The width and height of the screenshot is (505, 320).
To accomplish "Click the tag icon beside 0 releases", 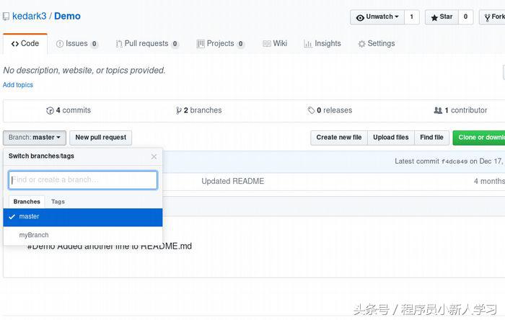I will (311, 111).
